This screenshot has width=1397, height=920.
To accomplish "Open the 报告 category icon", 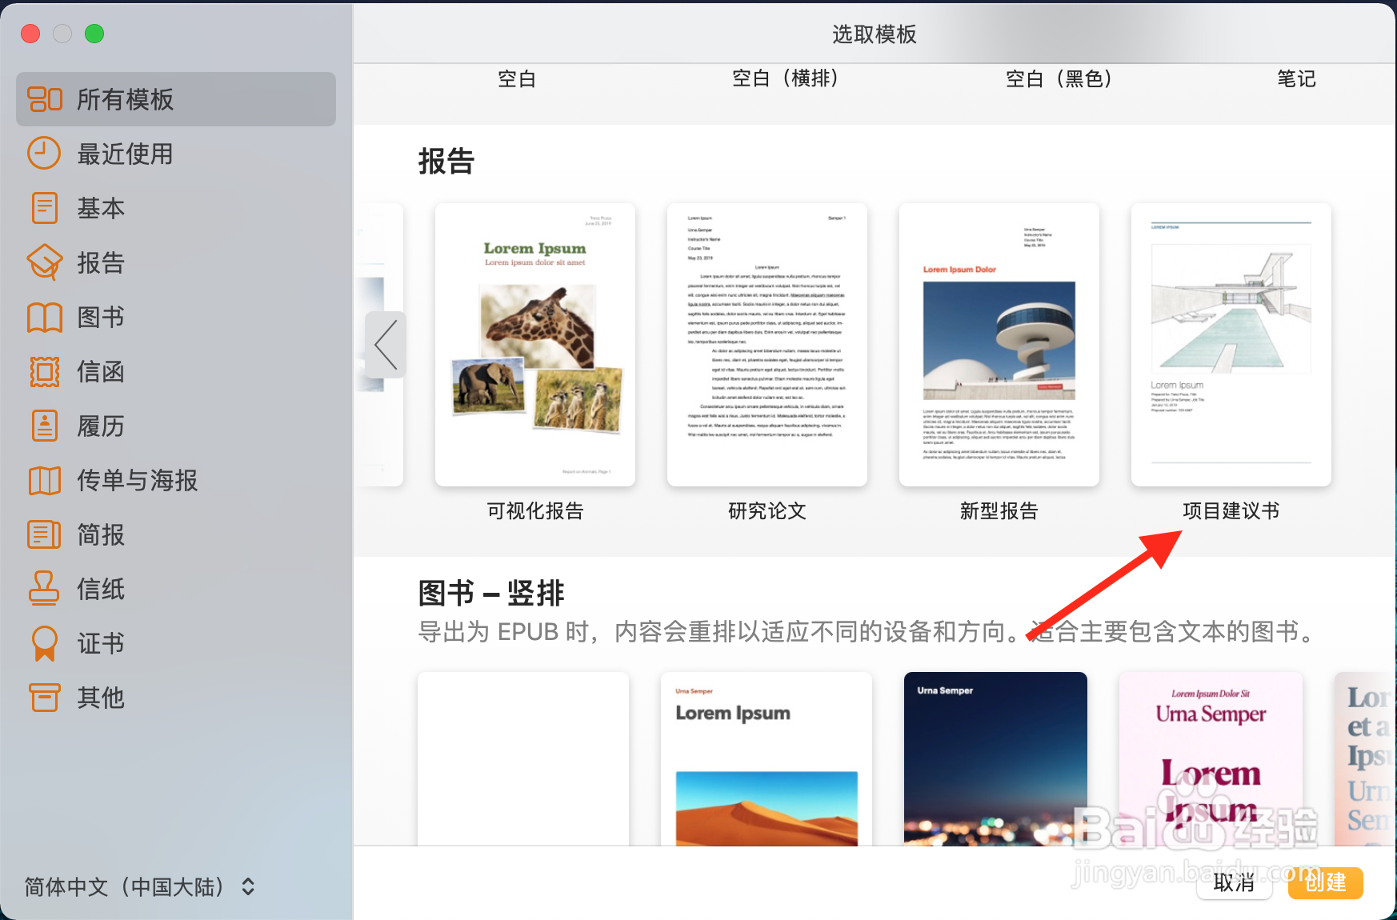I will 44,262.
